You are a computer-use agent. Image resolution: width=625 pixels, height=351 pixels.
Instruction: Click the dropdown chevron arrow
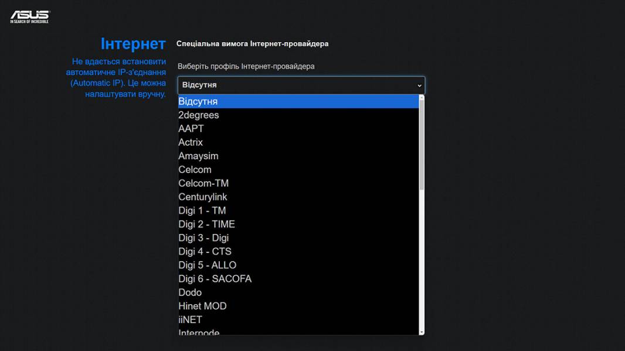click(419, 85)
